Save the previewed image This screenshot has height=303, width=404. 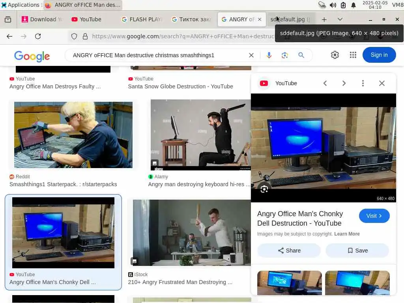357,251
